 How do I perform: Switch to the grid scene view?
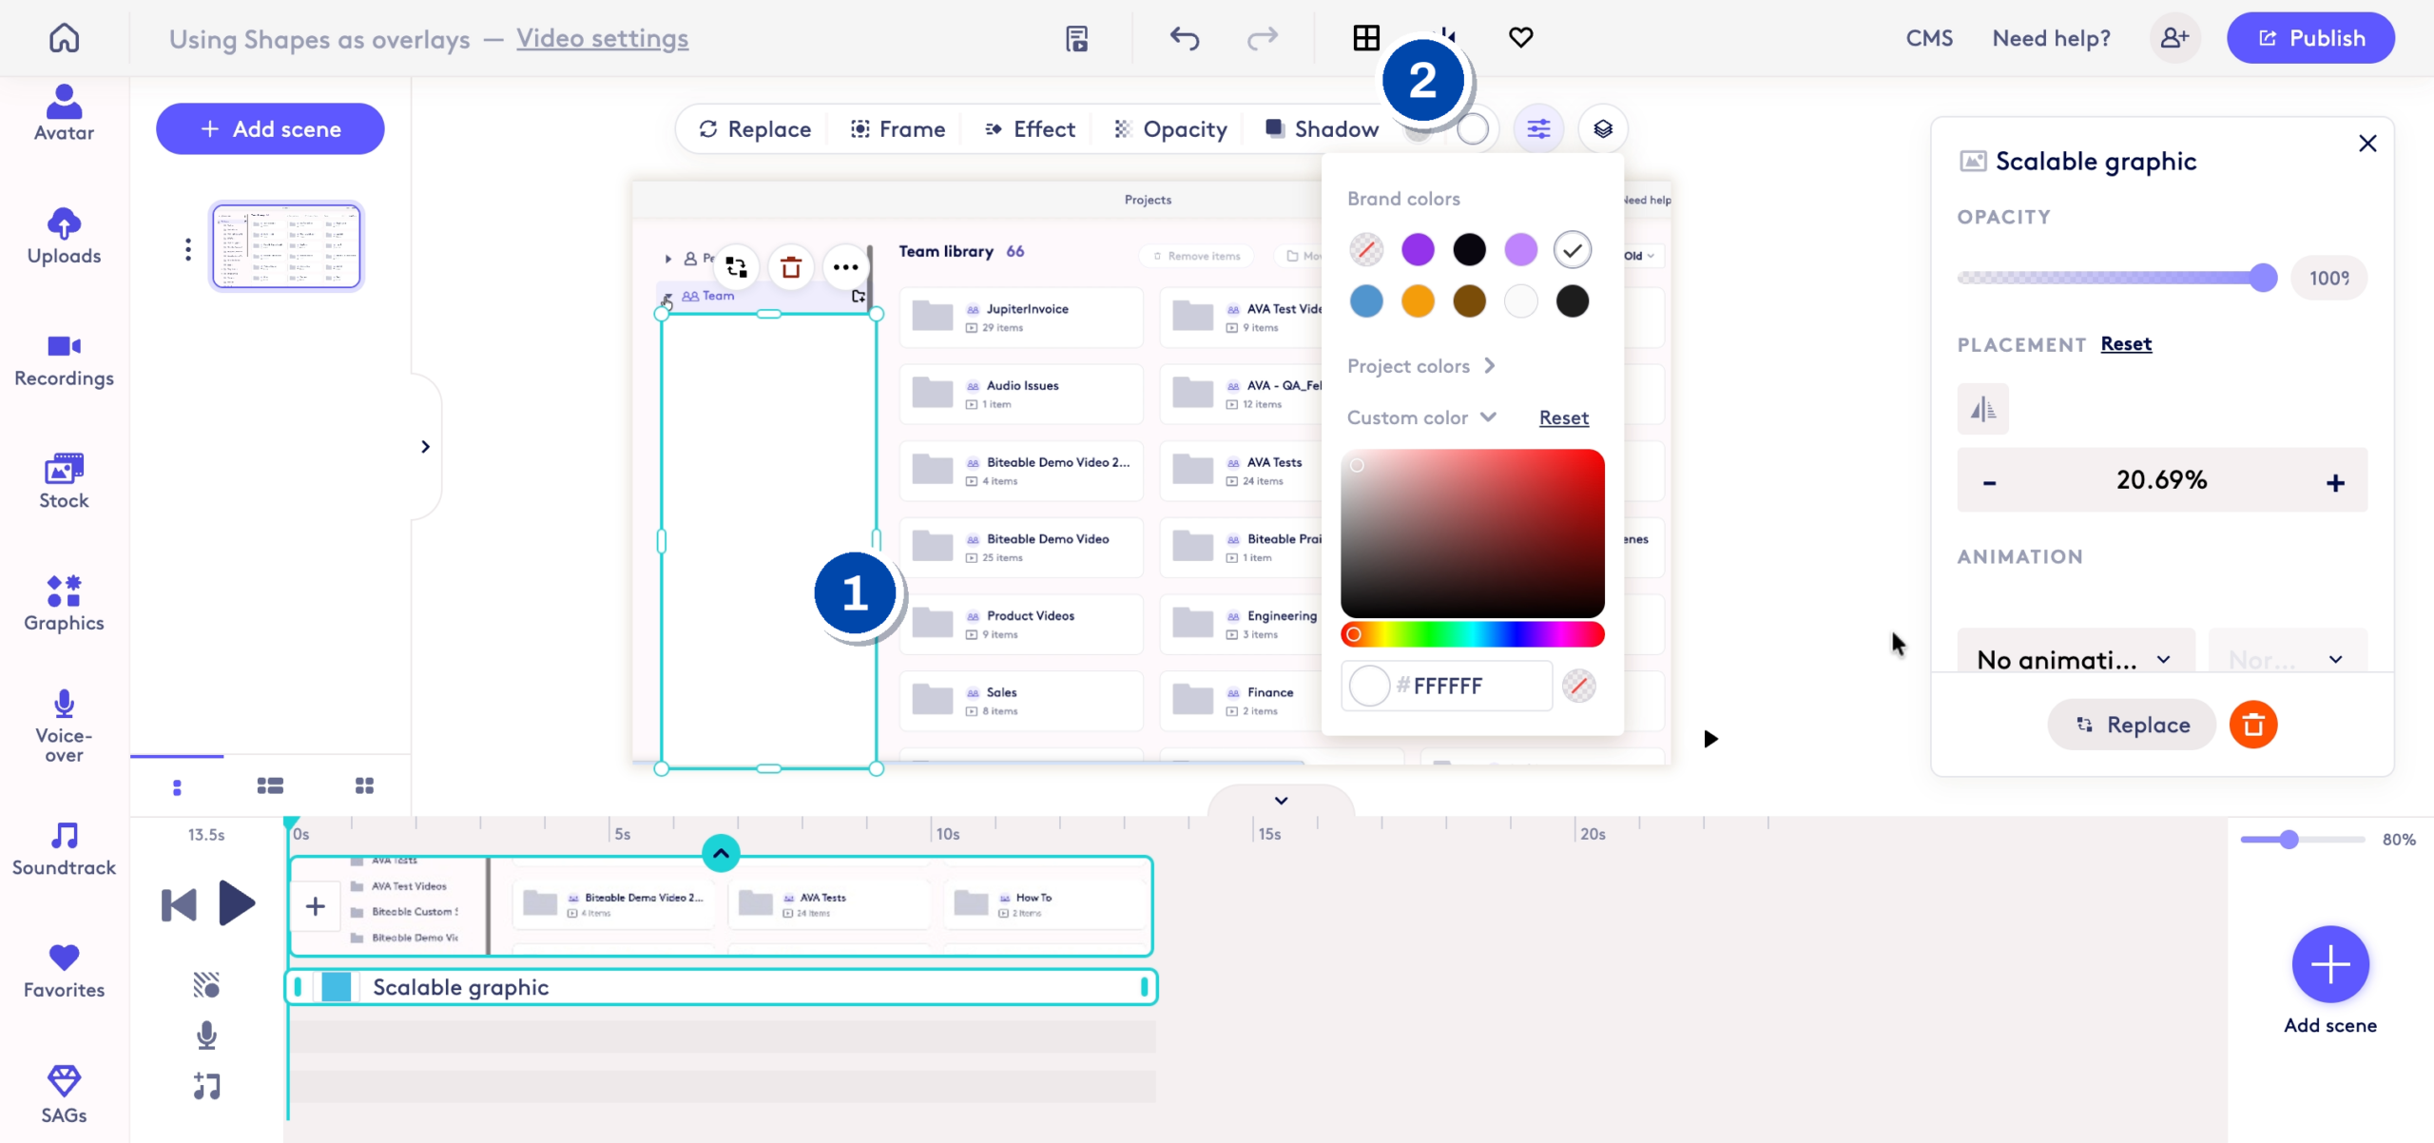364,785
